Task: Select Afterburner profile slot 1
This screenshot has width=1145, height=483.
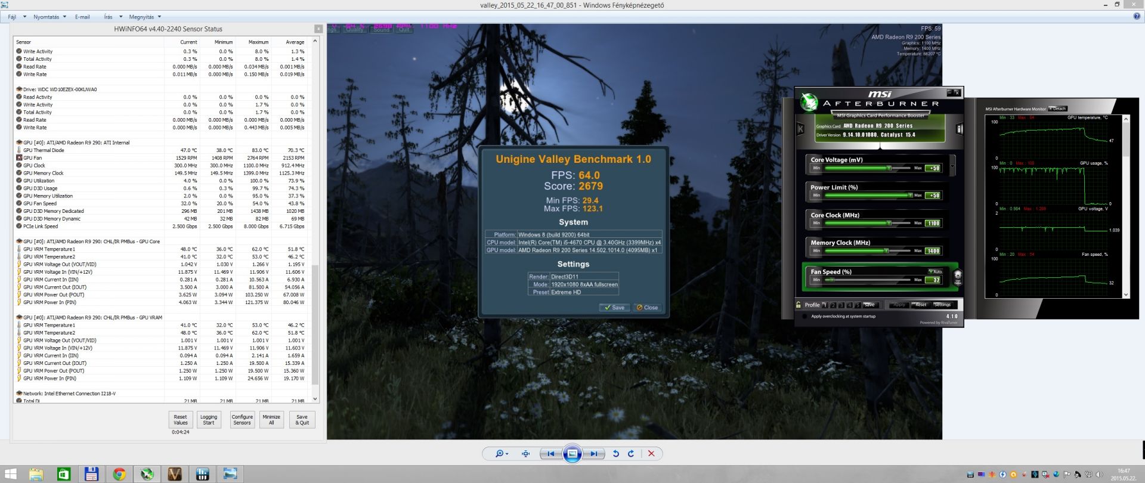Action: [825, 305]
